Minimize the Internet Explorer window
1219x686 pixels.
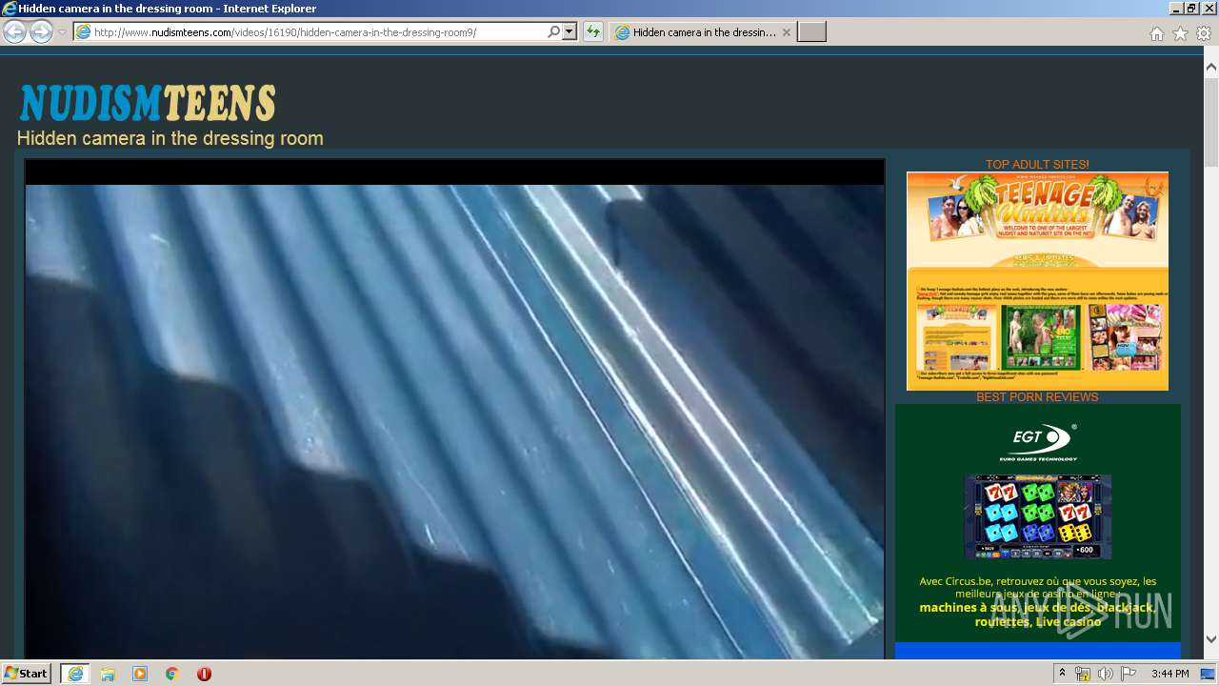[1176, 8]
